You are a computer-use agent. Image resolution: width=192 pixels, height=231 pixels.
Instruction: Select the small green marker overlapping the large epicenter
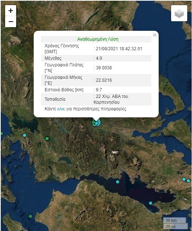pos(93,122)
